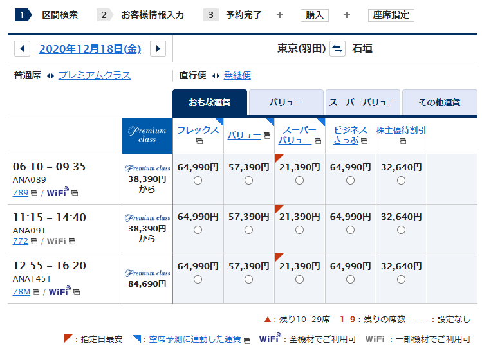
Task: Click step 3 予約完了 indicator
Action: pyautogui.click(x=232, y=15)
